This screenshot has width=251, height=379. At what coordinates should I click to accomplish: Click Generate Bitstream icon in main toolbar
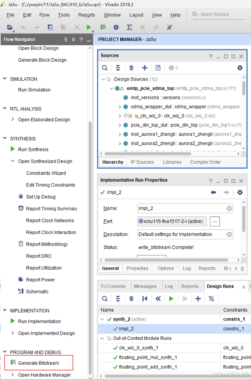point(103,27)
